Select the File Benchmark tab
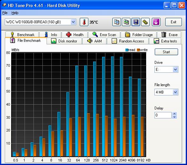Viewport: 187px width, 165px height. click(26, 41)
